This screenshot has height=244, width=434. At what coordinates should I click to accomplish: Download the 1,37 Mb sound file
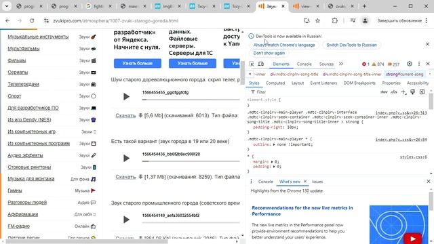click(x=125, y=177)
